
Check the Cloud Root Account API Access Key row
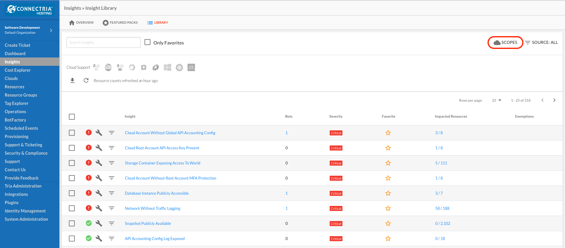[72, 148]
